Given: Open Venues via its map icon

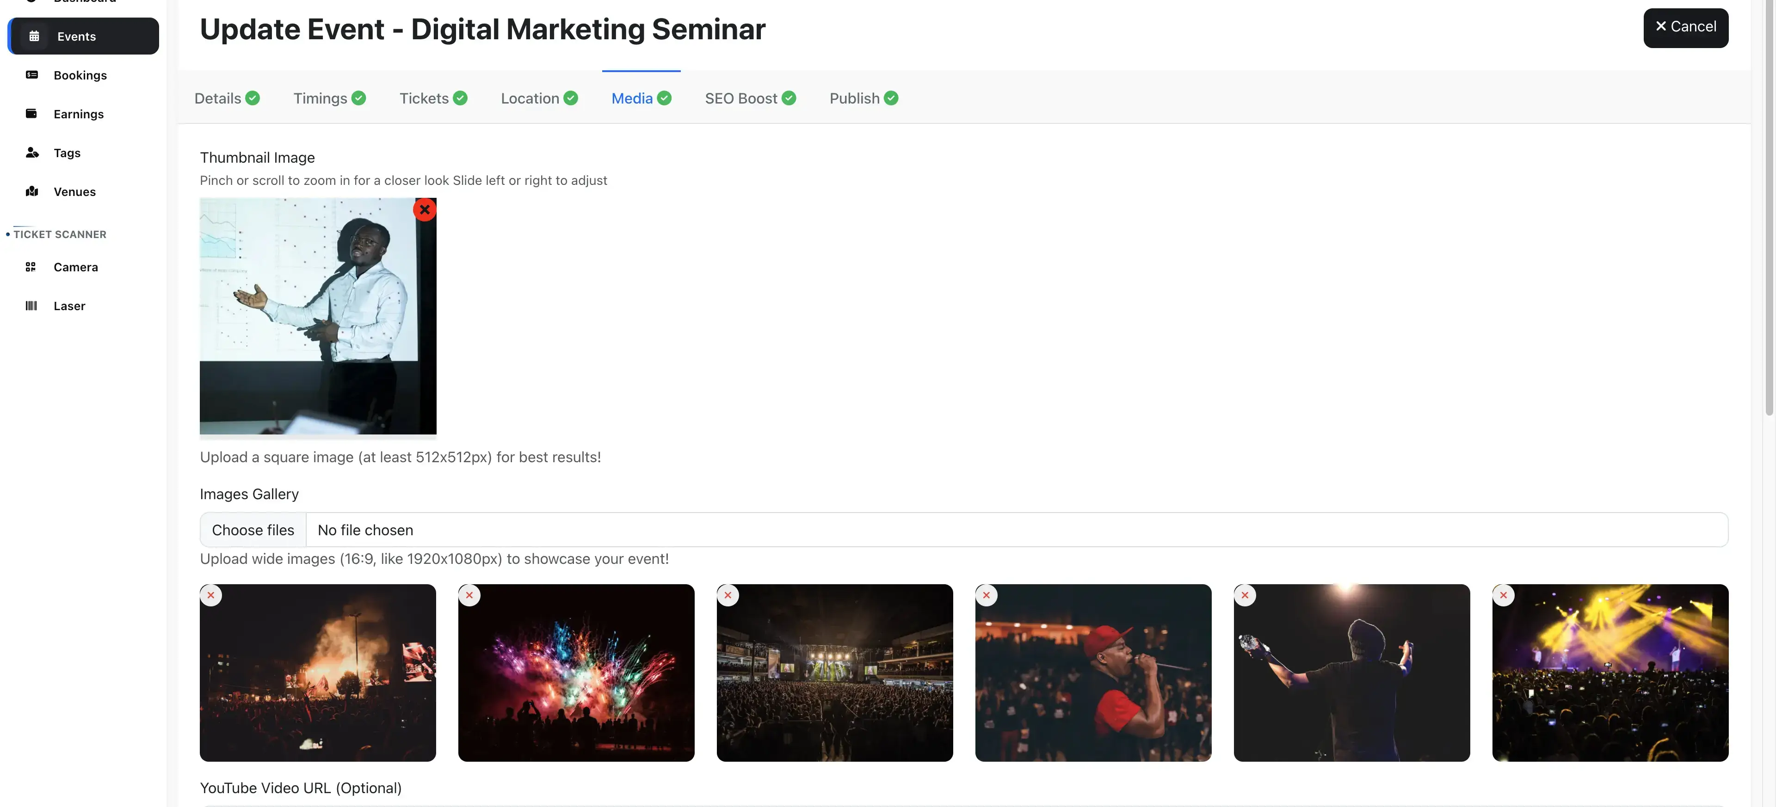Looking at the screenshot, I should [x=32, y=191].
